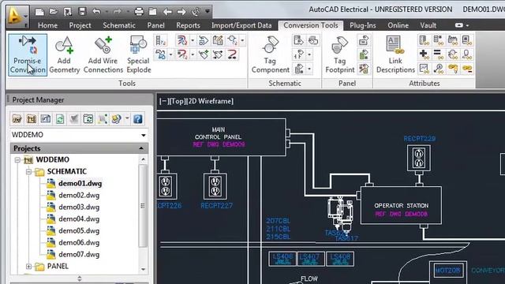Click the Add Geometry tool
The image size is (505, 284).
pos(65,55)
